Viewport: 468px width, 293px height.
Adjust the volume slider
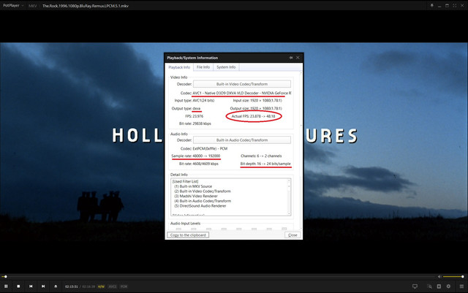pos(453,277)
